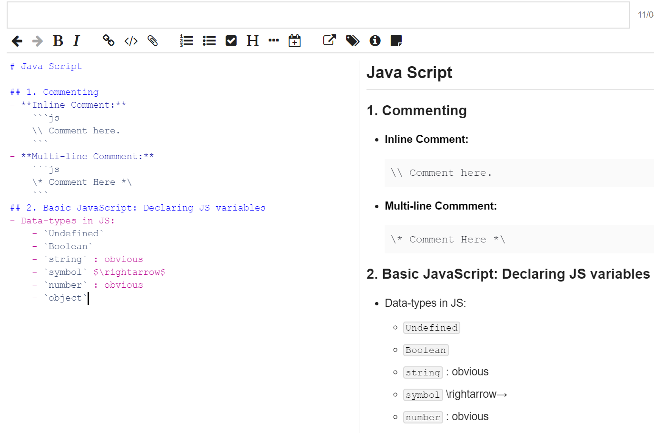Click preview heading 'Declaring JS variables'

[576, 274]
